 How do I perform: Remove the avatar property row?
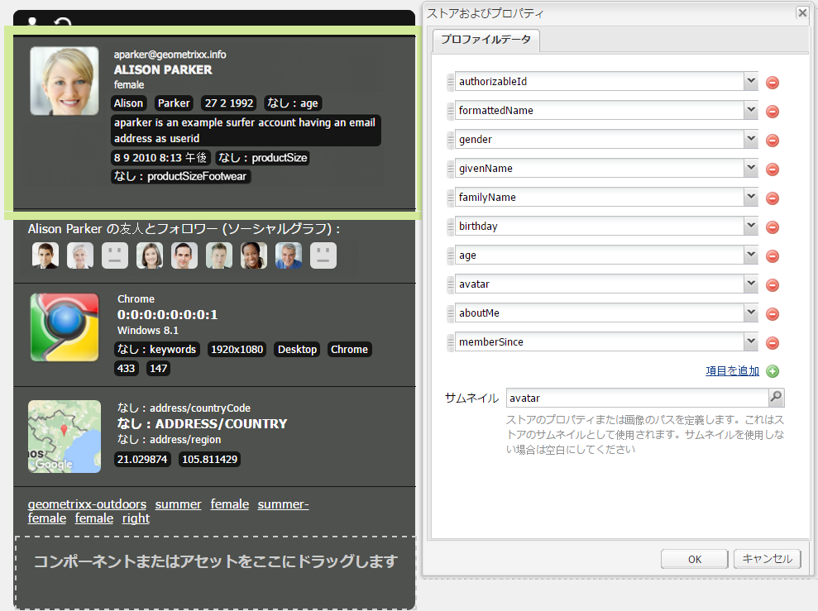point(772,285)
